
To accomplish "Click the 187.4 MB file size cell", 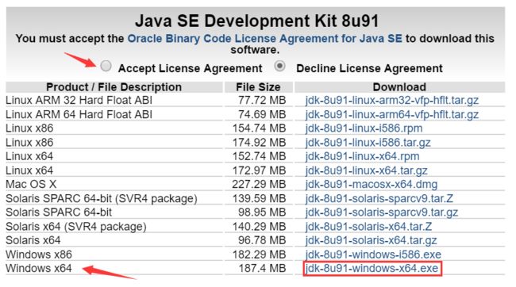I will click(262, 268).
